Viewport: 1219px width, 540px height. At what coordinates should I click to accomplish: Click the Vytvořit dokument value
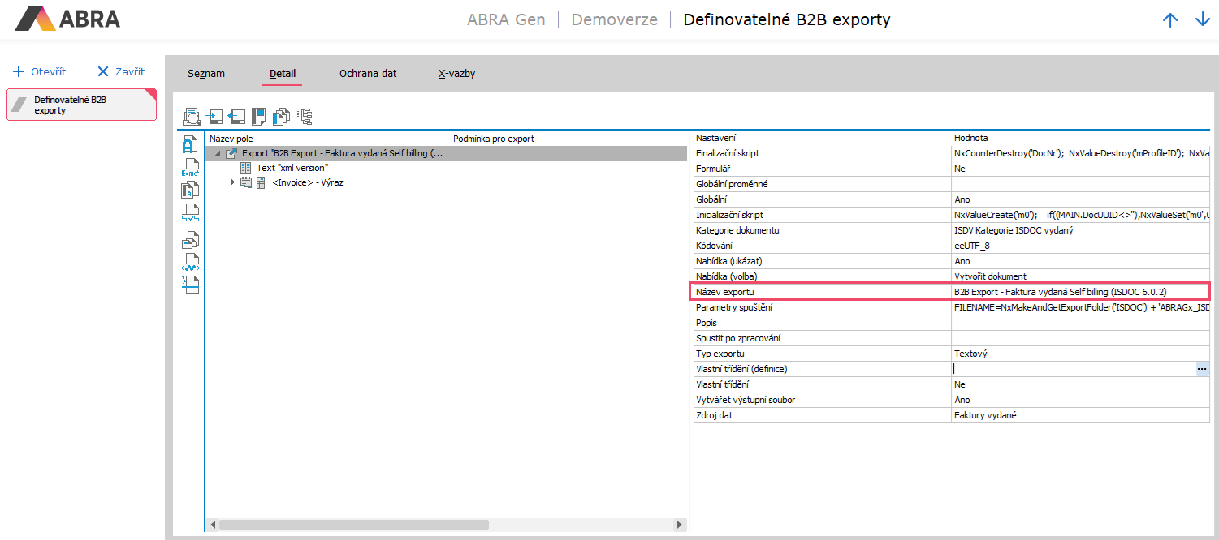point(990,276)
